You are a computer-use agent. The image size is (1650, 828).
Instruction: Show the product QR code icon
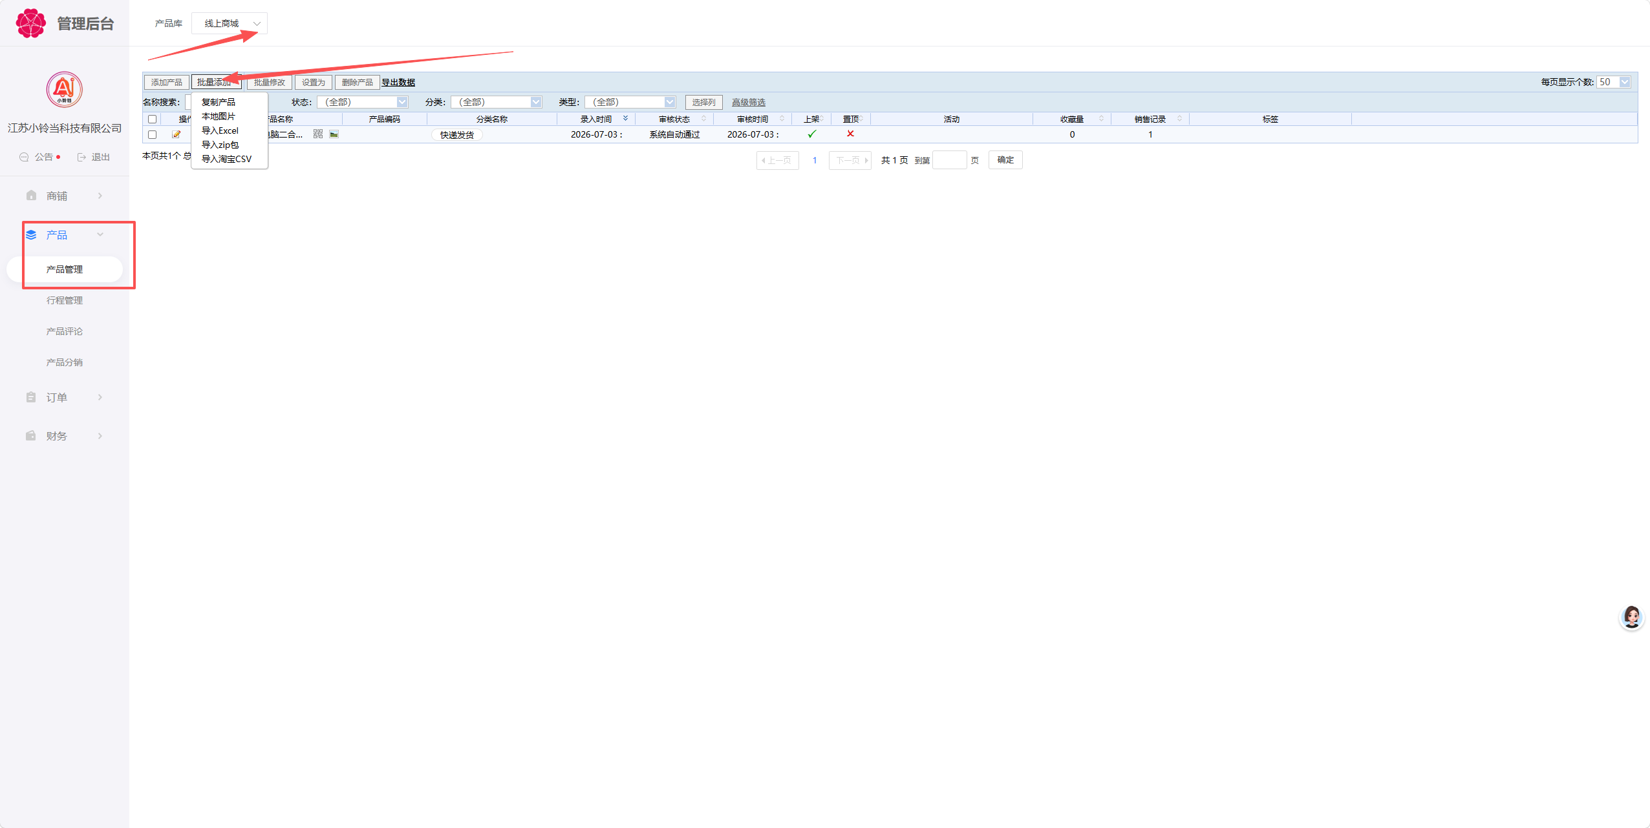(x=318, y=134)
